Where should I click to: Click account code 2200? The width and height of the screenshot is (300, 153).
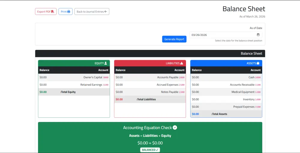point(182,92)
